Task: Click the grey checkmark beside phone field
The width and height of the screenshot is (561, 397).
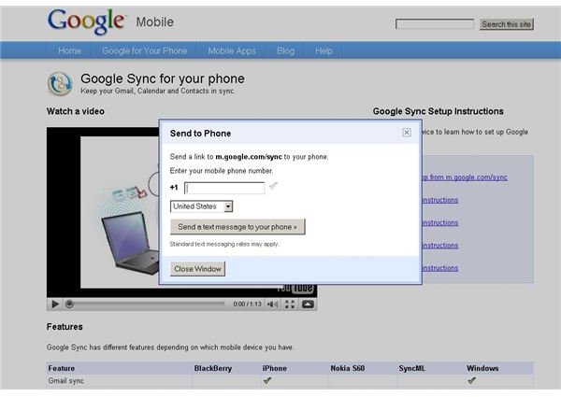Action: pyautogui.click(x=273, y=186)
